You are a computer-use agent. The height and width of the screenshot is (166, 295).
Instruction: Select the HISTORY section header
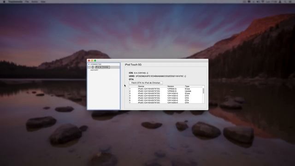94,70
